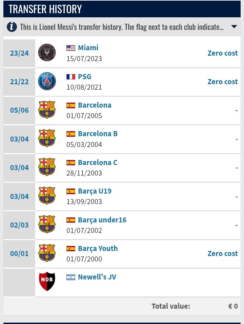This screenshot has width=244, height=324.
Task: Open the Miami club link
Action: [88, 48]
